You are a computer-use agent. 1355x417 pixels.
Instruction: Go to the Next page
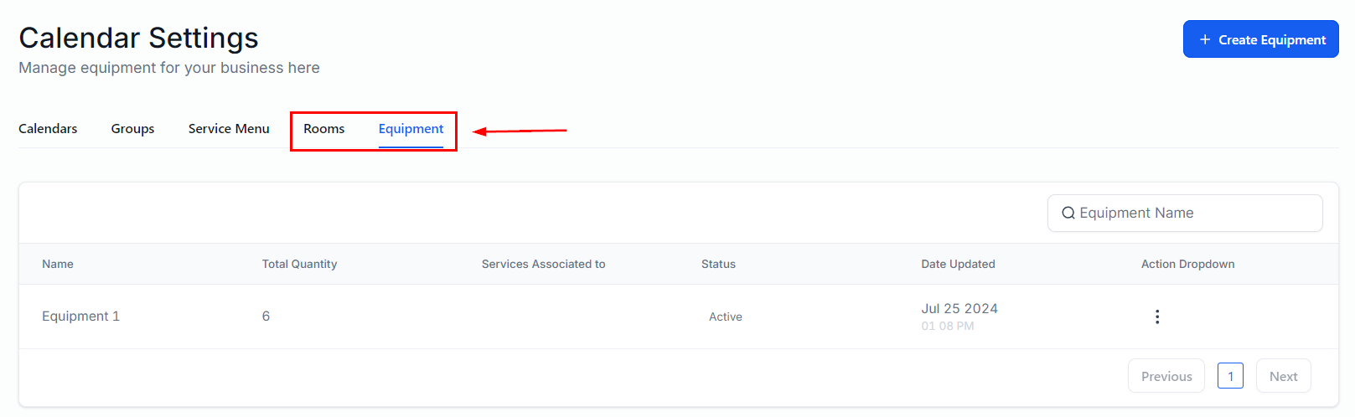(1283, 376)
